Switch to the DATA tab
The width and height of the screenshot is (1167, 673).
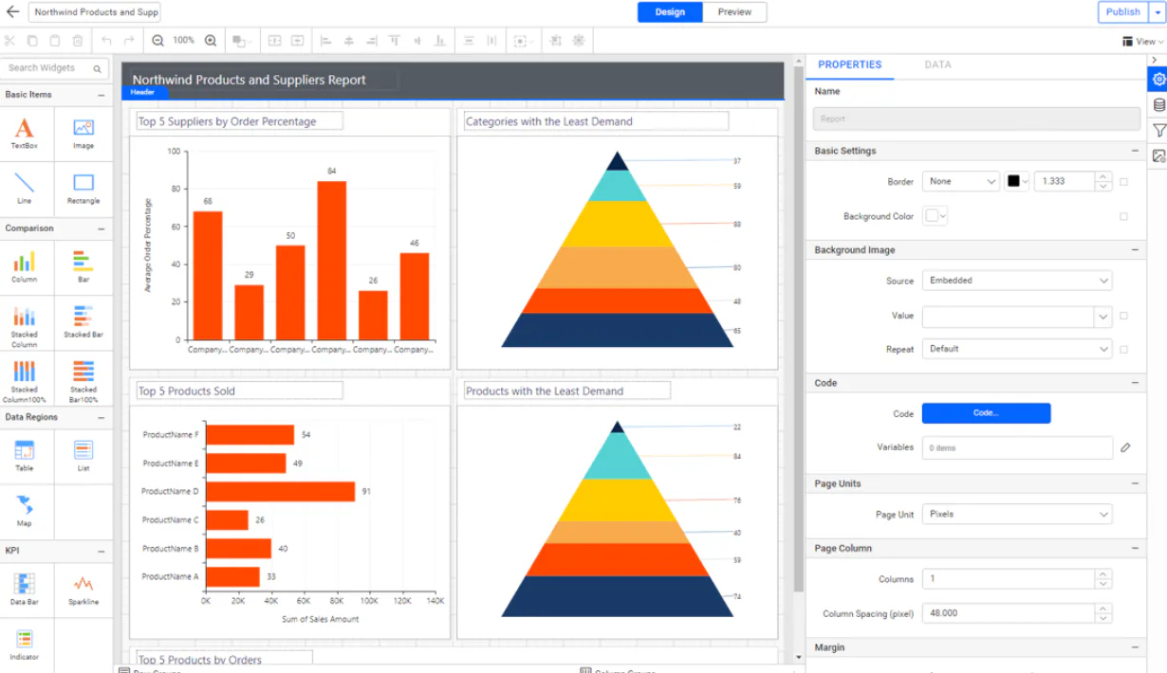(x=937, y=64)
